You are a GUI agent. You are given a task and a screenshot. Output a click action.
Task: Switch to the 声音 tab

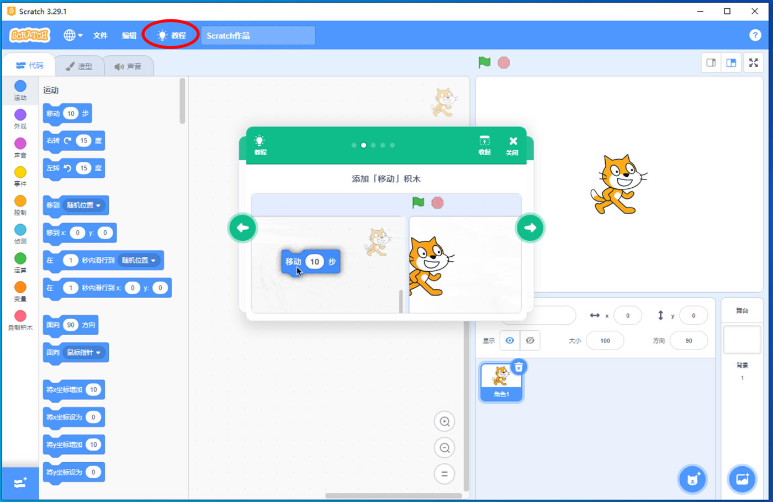(128, 66)
